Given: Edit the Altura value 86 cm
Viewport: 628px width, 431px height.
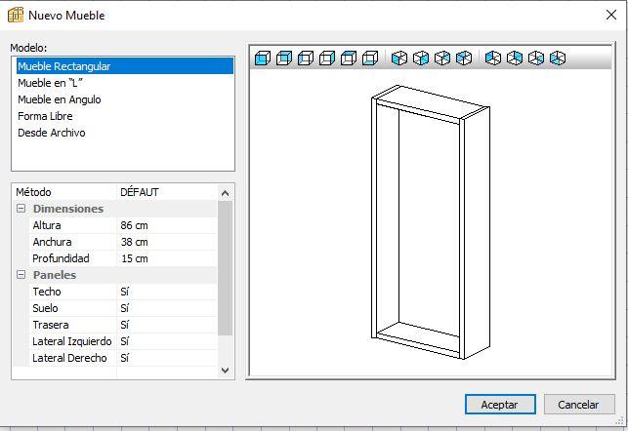Looking at the screenshot, I should pos(167,225).
